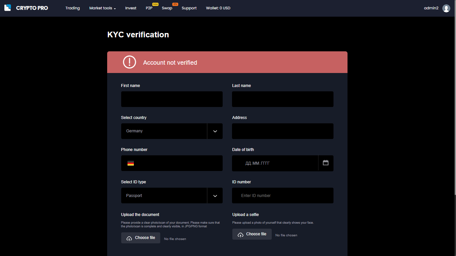Click into the Last name field
The image size is (456, 256).
[282, 99]
